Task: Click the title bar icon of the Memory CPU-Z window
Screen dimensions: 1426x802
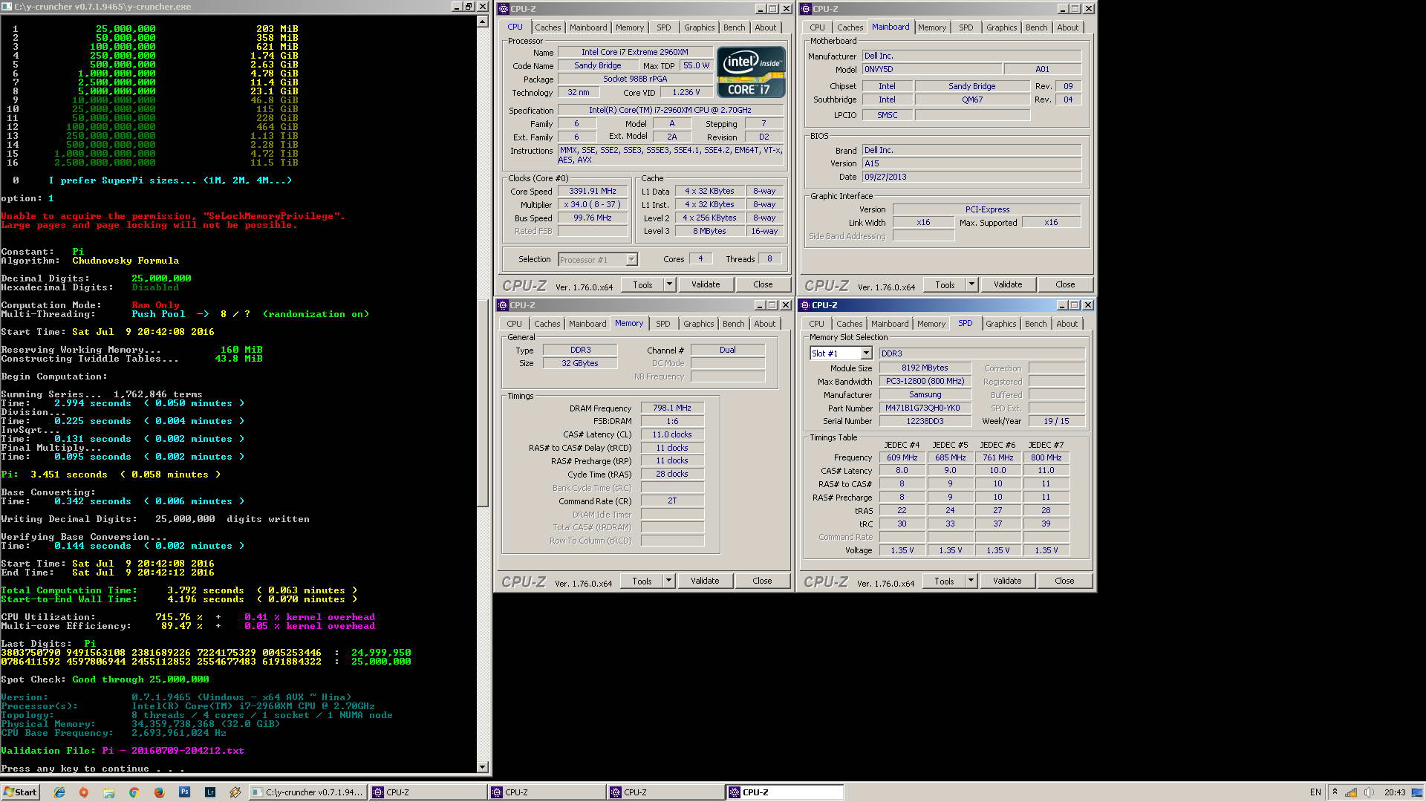Action: [x=503, y=305]
